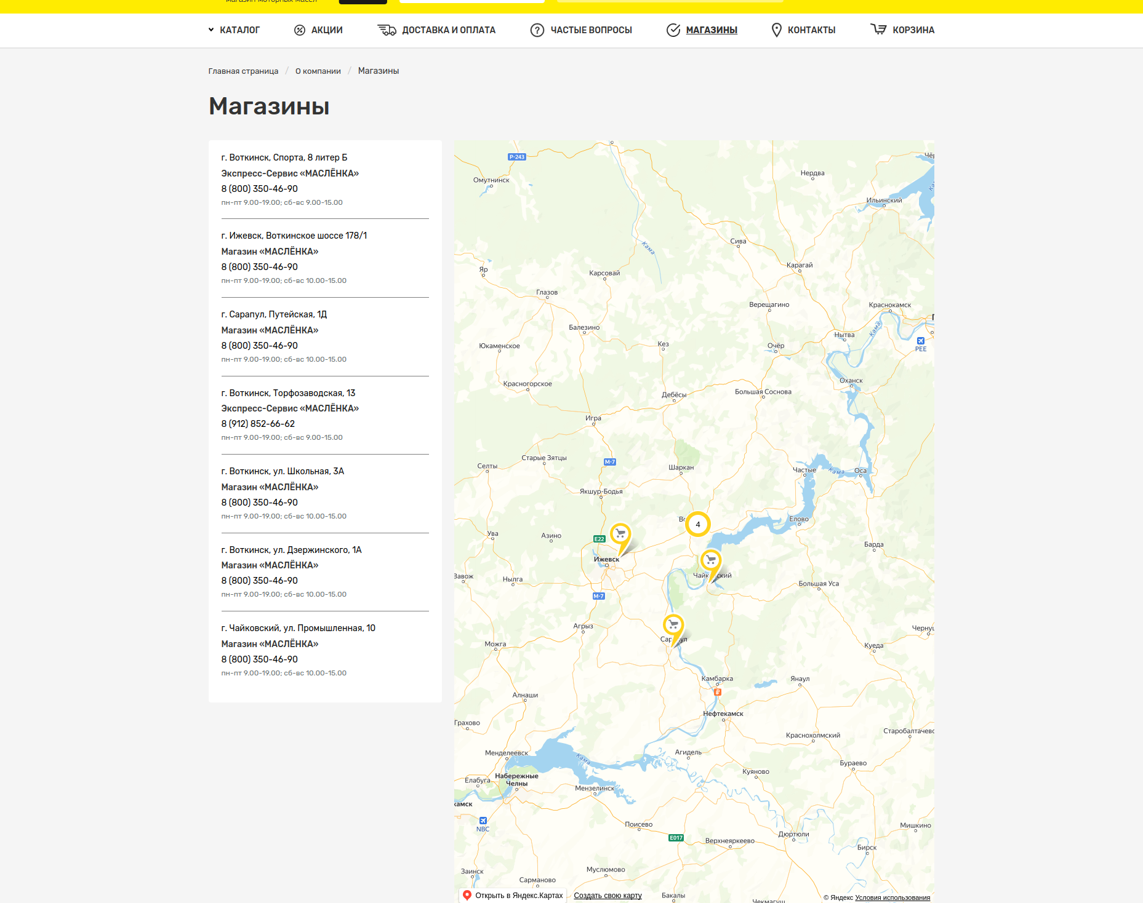Open Акции menu item
This screenshot has height=903, width=1143.
click(x=327, y=30)
